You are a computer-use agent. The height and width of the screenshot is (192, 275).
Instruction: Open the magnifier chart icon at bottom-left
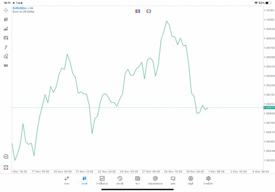pos(6,157)
